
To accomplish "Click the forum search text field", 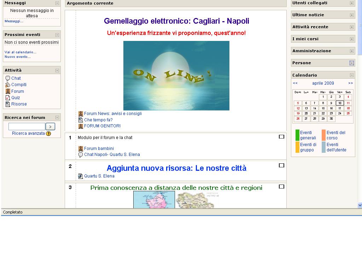I will 27,127.
